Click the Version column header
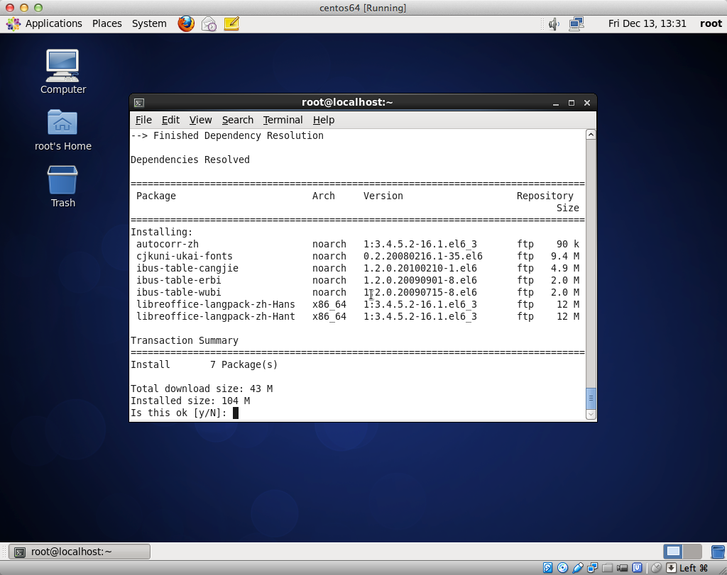727x575 pixels. 383,196
